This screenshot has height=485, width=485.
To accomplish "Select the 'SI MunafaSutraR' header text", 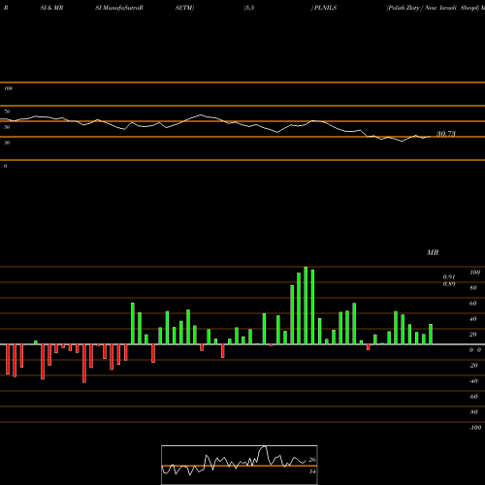I will pyautogui.click(x=119, y=8).
